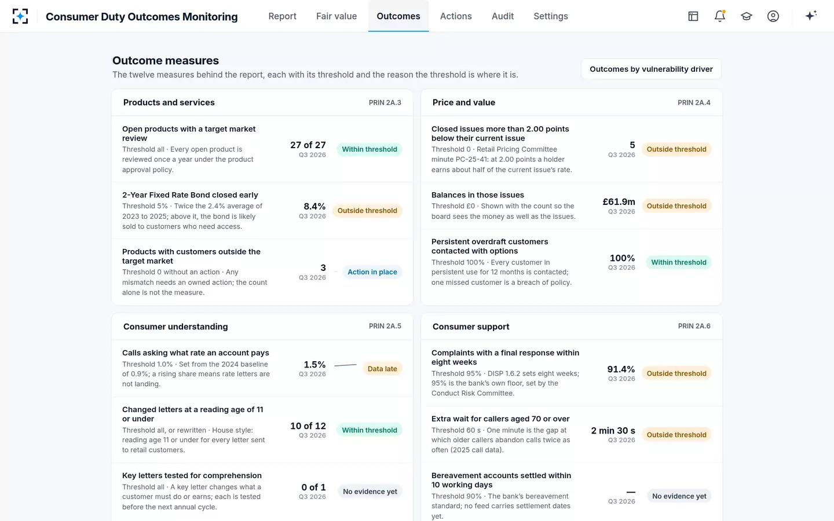Open the sparkle AI assistant icon
The width and height of the screenshot is (834, 521).
[811, 16]
